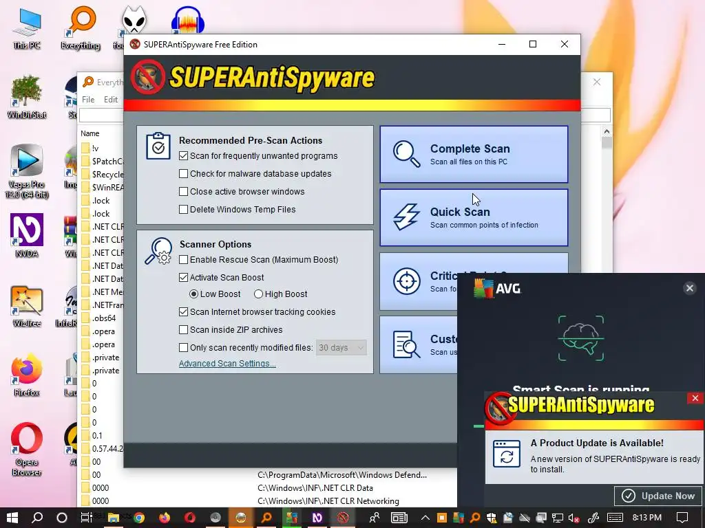
Task: Open the This PC desktop shortcut
Action: tap(27, 27)
